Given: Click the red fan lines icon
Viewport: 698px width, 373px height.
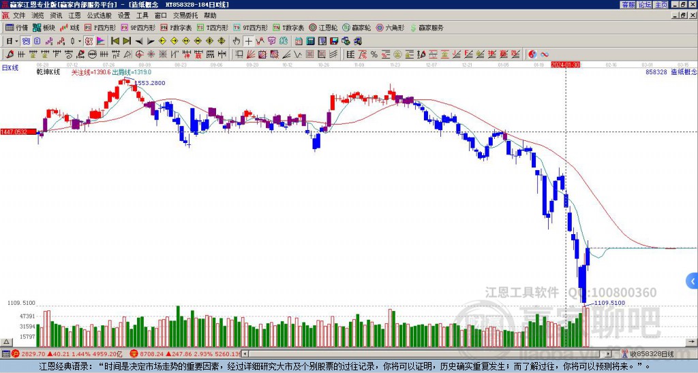Looking at the screenshot, I should click(250, 54).
